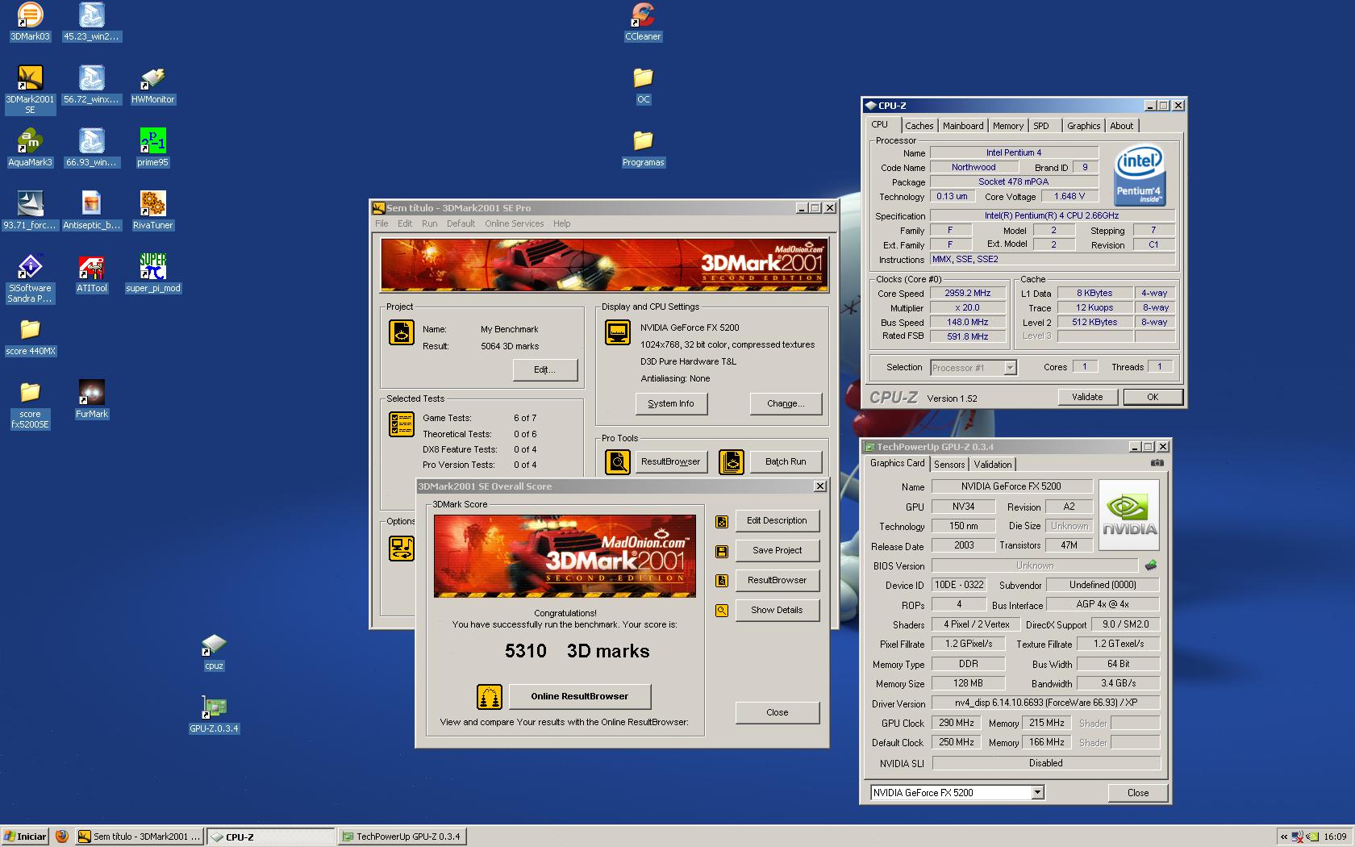This screenshot has height=847, width=1355.
Task: Open the File menu in 3DMark2001
Action: pyautogui.click(x=381, y=223)
